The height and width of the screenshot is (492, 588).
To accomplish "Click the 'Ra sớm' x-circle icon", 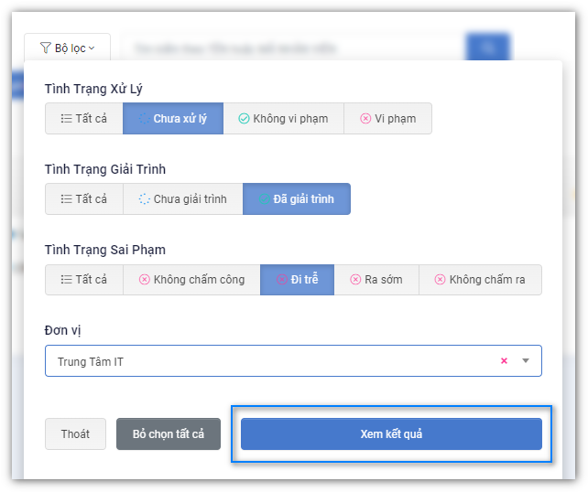I will pyautogui.click(x=354, y=280).
